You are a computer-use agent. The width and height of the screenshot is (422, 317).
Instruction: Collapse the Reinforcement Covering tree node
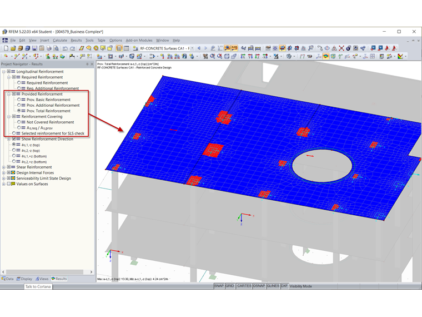(x=9, y=116)
